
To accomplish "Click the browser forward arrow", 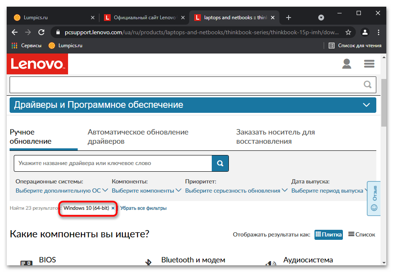I will point(28,32).
